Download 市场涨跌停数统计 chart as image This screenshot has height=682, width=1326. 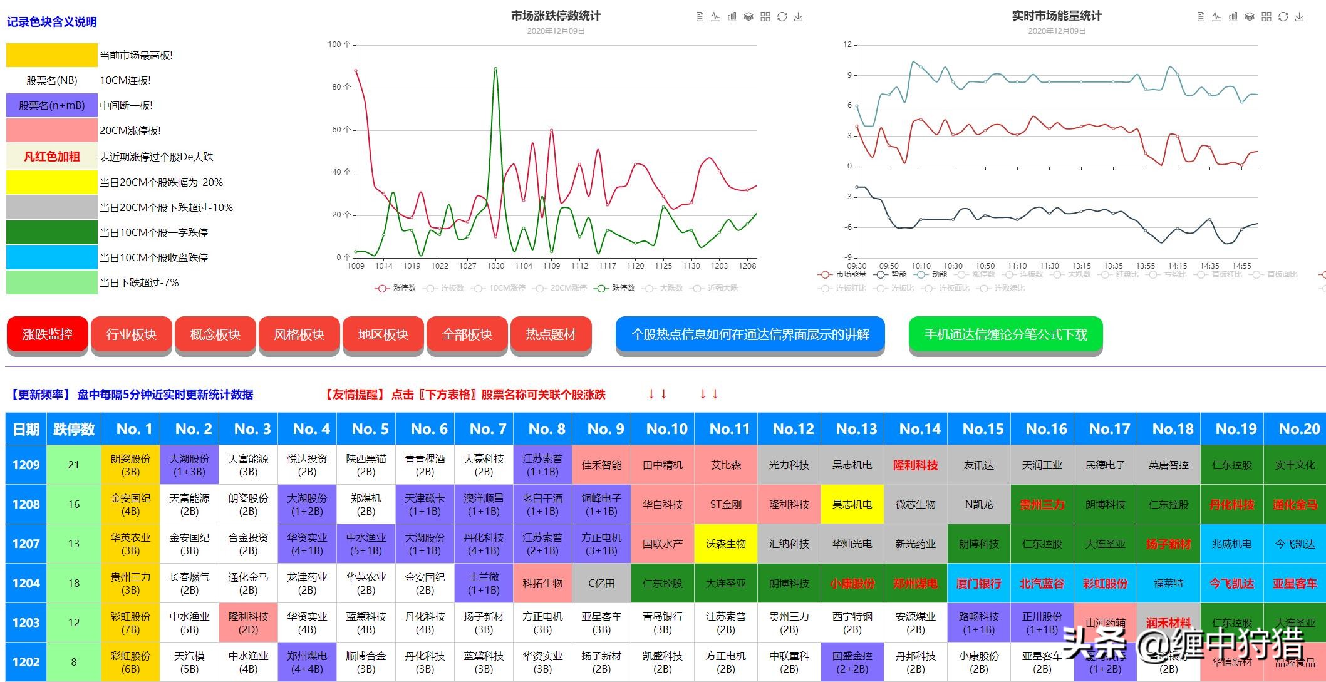pos(799,17)
